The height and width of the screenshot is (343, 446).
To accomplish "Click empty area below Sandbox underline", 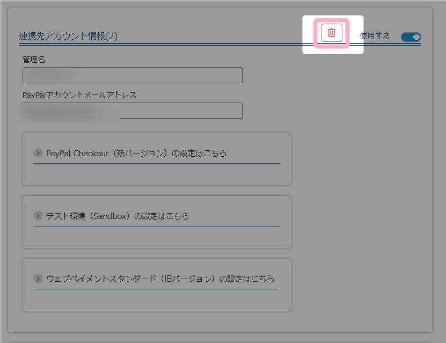I will (x=156, y=237).
